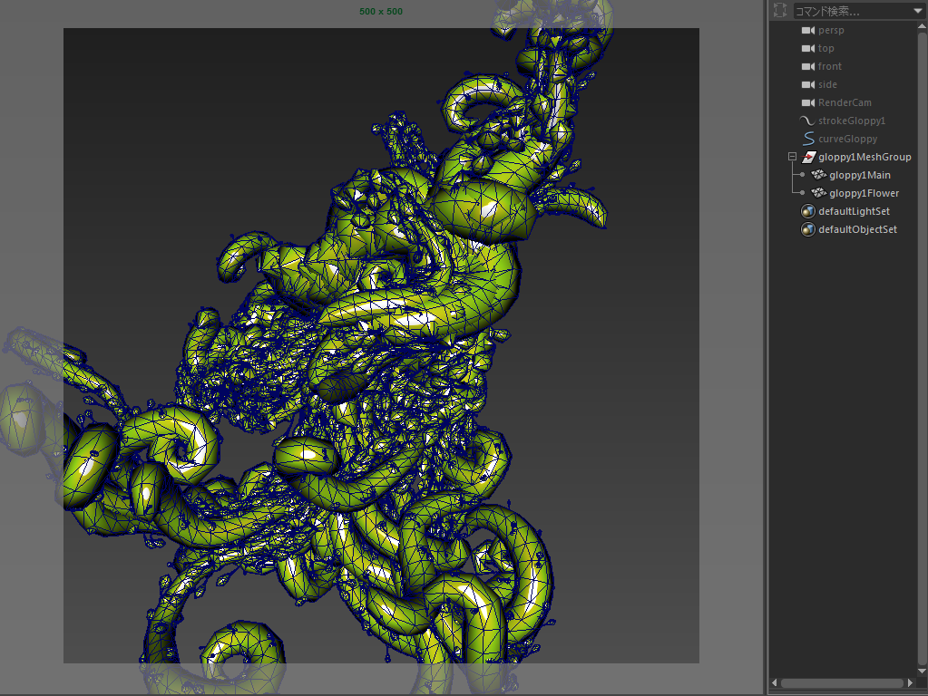The width and height of the screenshot is (928, 696).
Task: Click the outliner scroll-up arrow
Action: (x=922, y=26)
